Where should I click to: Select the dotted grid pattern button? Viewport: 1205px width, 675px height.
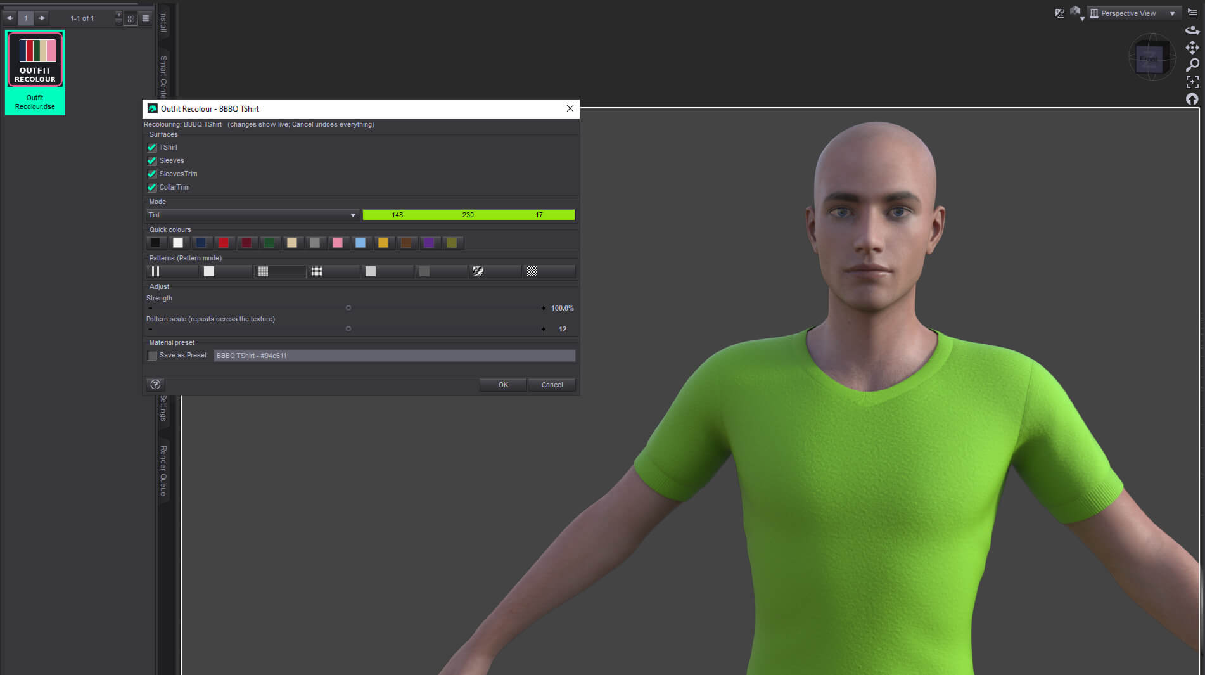334,271
